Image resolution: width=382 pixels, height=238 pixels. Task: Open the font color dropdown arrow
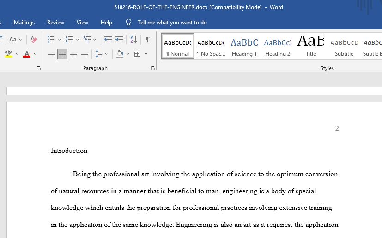[x=35, y=54]
